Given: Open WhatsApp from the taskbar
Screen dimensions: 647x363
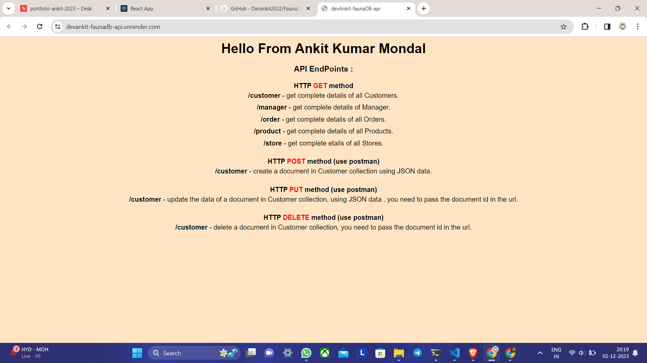Looking at the screenshot, I should click(306, 353).
